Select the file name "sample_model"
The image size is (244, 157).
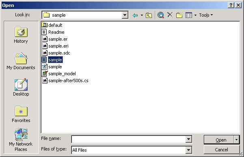point(62,74)
